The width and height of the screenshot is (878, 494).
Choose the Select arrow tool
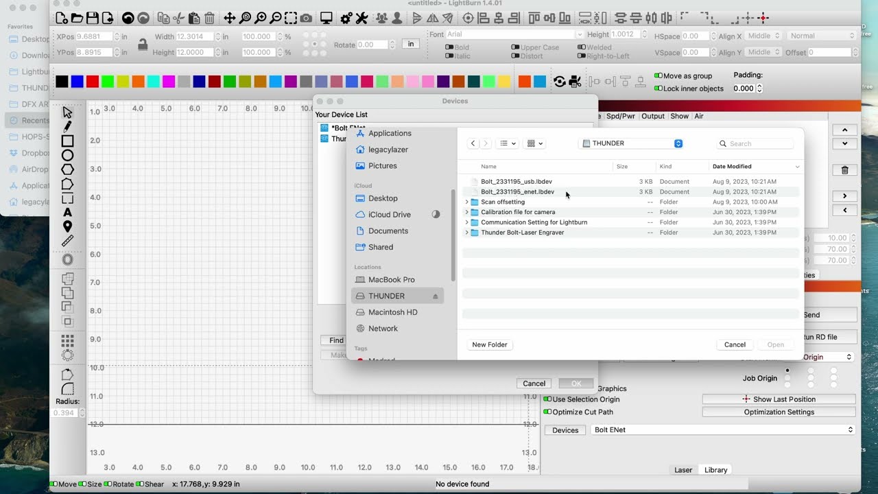click(x=67, y=113)
